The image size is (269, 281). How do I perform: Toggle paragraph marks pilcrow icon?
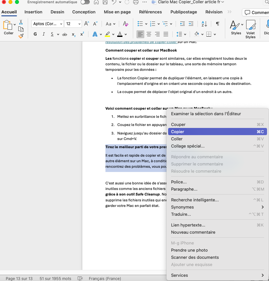[x=217, y=23]
